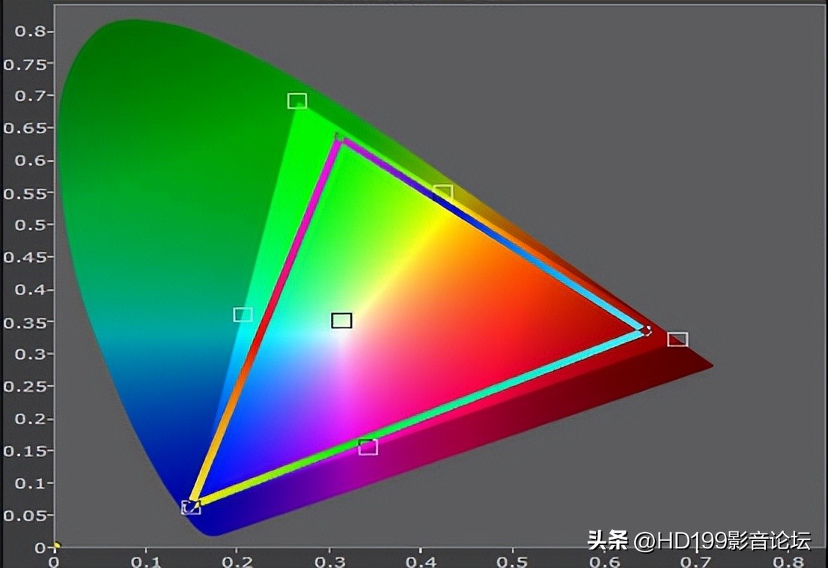Screen dimensions: 828x568
Task: Click the "0.7" tick label on the vertical axis
Action: (31, 96)
